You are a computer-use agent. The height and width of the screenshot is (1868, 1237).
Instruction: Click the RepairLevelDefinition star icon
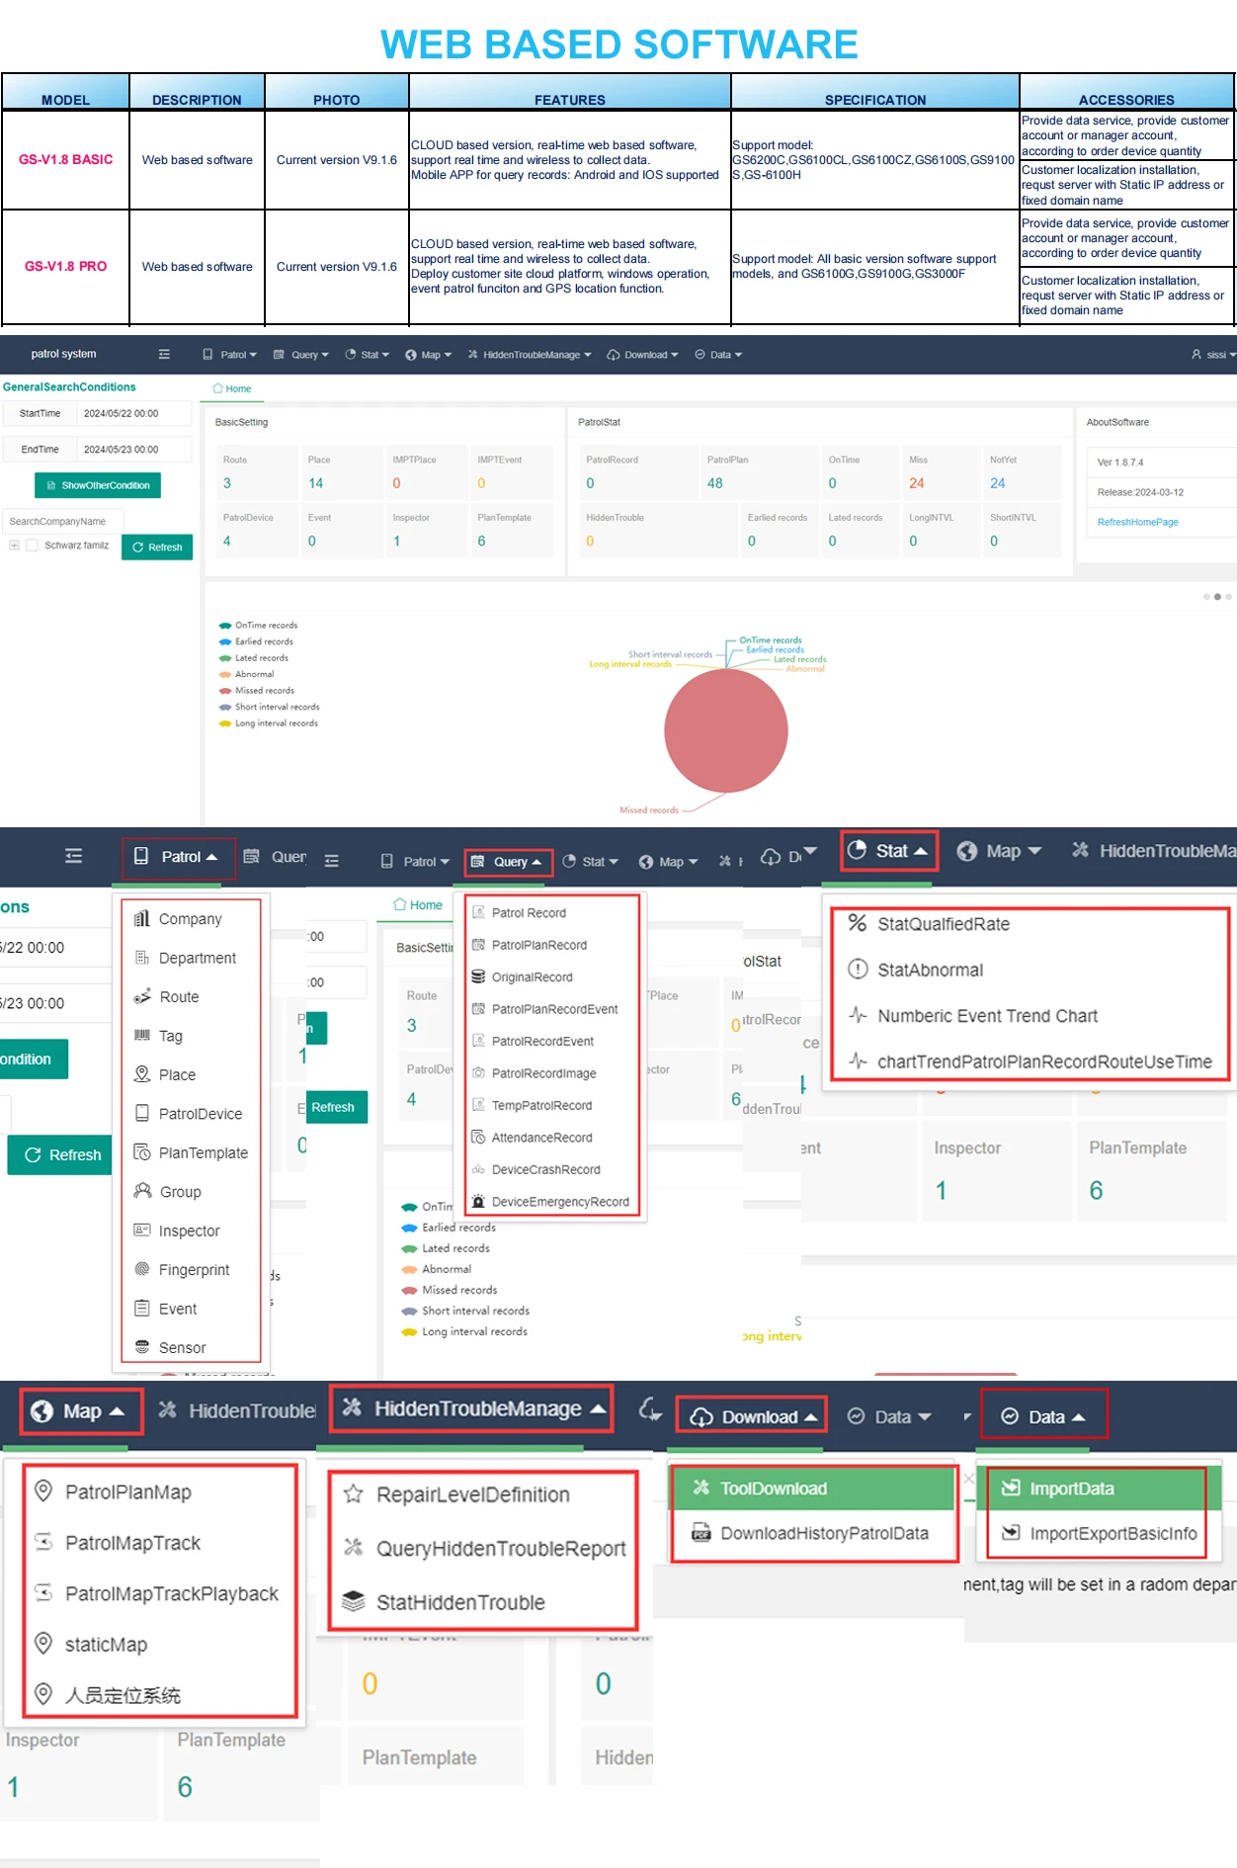[x=353, y=1494]
